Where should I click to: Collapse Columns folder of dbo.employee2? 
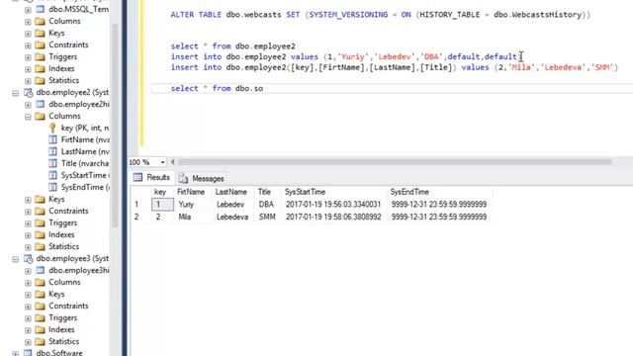coord(28,117)
